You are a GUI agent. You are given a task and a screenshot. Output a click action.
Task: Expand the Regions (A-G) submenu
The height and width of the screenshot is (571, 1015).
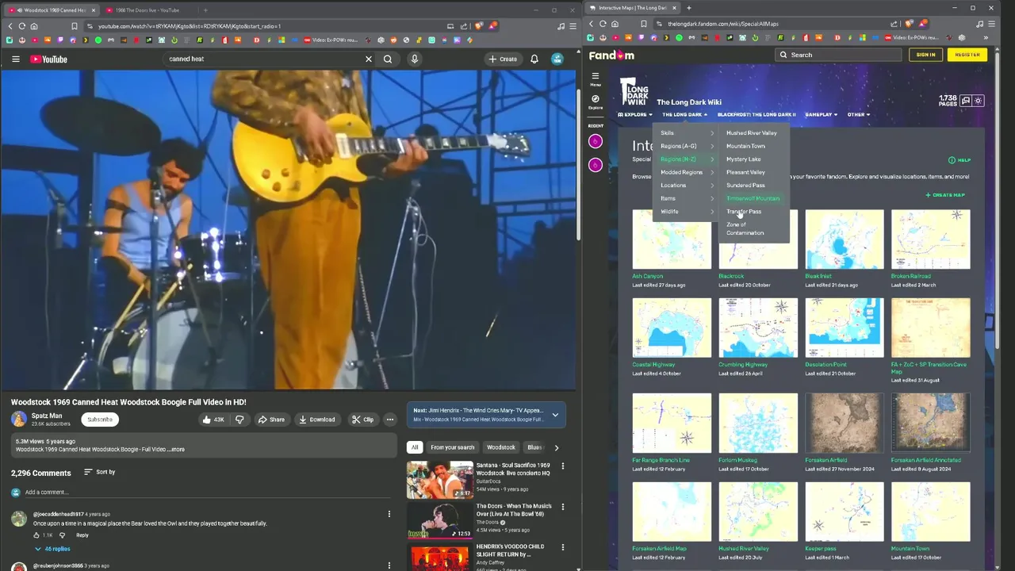click(x=687, y=146)
